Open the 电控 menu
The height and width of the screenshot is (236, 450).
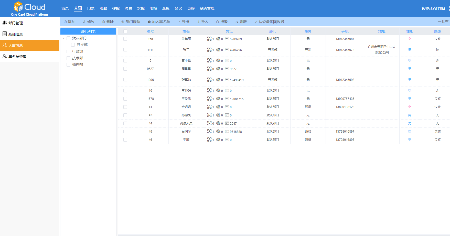tap(153, 8)
